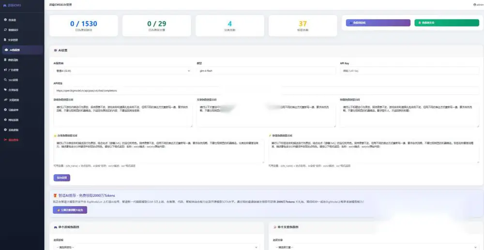Click the red logout icon in sidebar
This screenshot has width=484, height=250.
(5, 140)
